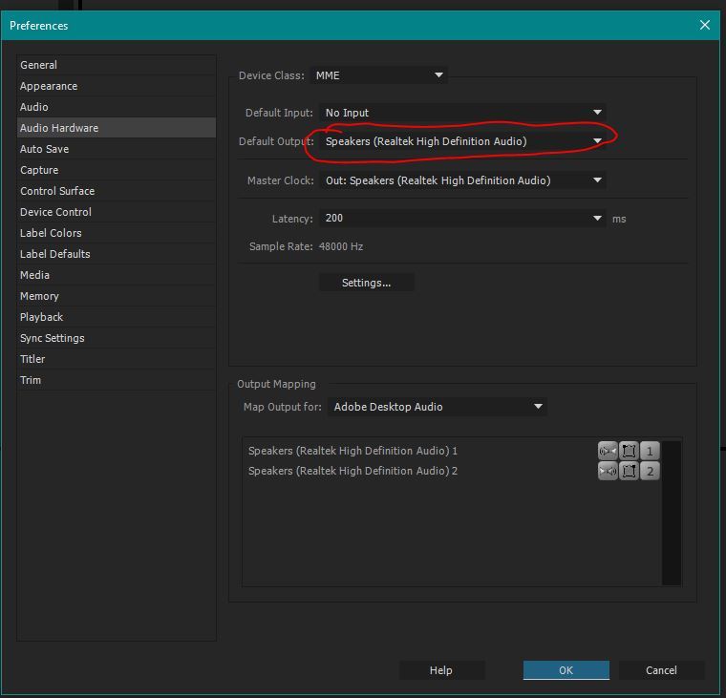
Task: Click the channel number 2 icon
Action: [x=650, y=471]
